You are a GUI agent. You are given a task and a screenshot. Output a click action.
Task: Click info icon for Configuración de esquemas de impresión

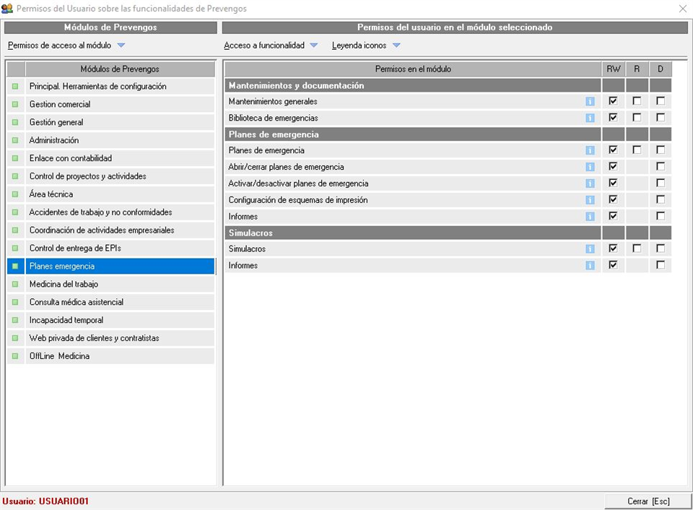pos(590,200)
